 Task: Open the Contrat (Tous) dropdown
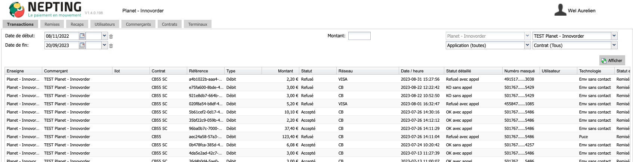(x=614, y=46)
